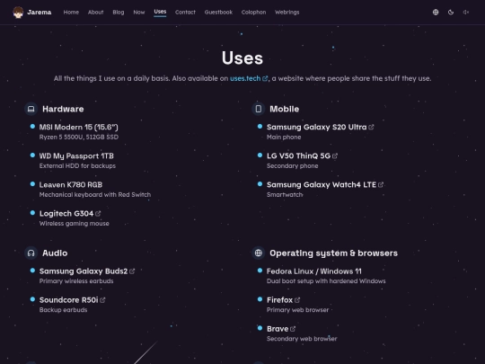485x364 pixels.
Task: Click the Hardware laptop icon
Action: (x=31, y=109)
